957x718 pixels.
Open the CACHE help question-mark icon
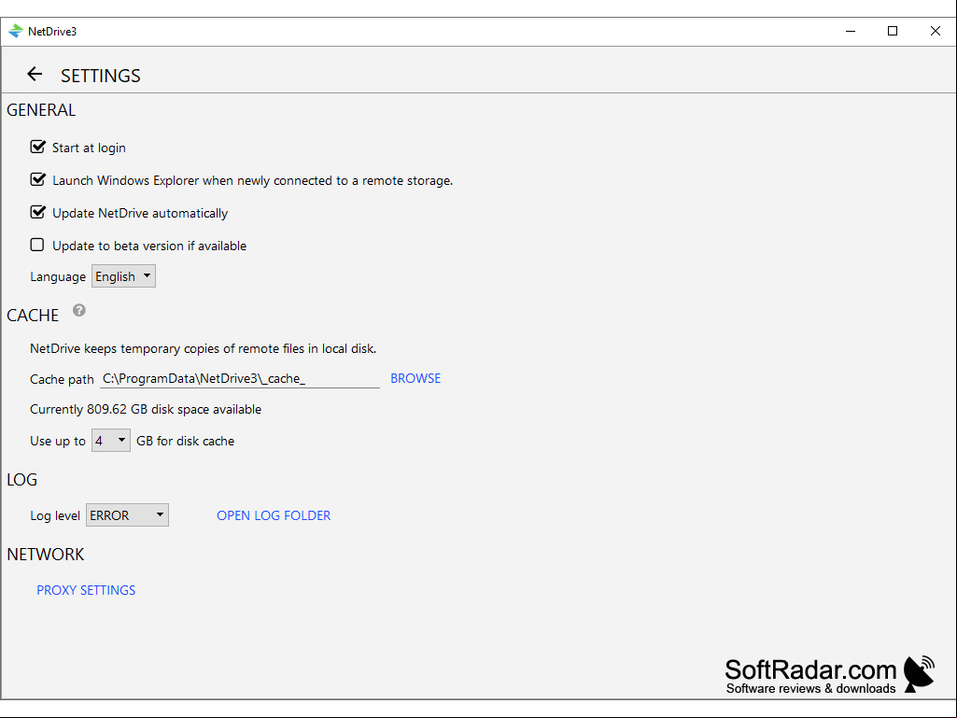tap(79, 310)
